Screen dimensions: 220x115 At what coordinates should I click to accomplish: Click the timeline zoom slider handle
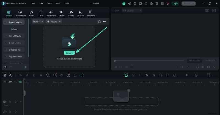(x=187, y=75)
